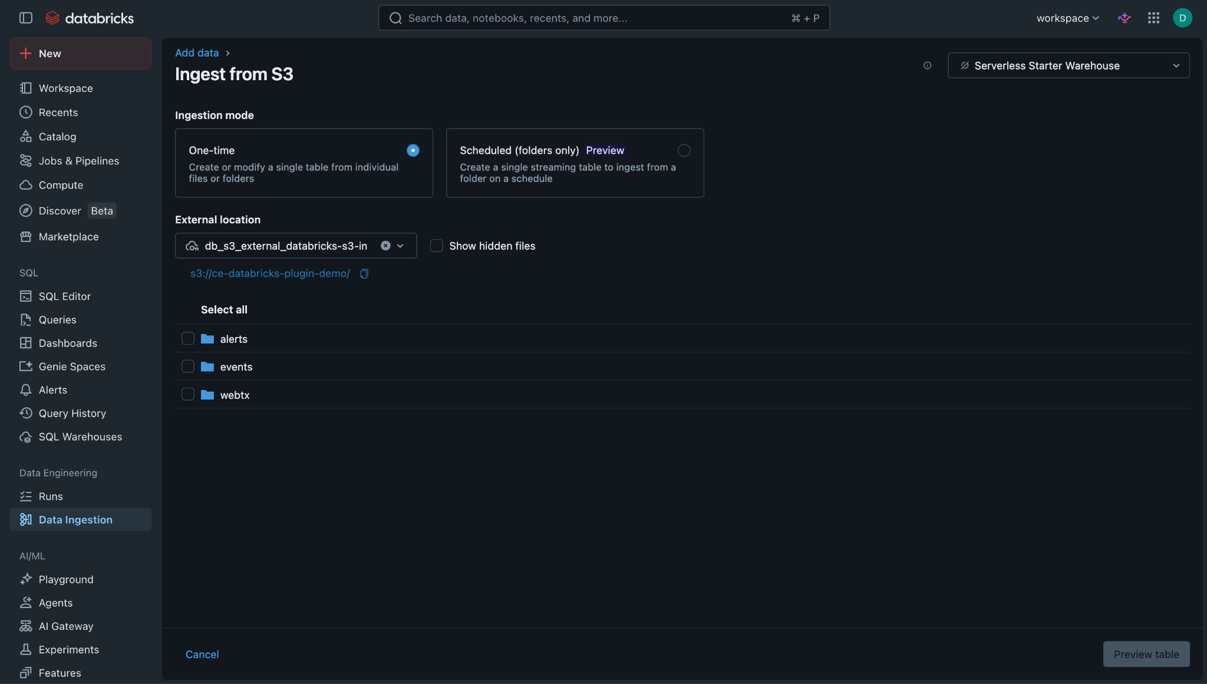The height and width of the screenshot is (684, 1207).
Task: Click the Add data breadcrumb link
Action: click(x=197, y=53)
